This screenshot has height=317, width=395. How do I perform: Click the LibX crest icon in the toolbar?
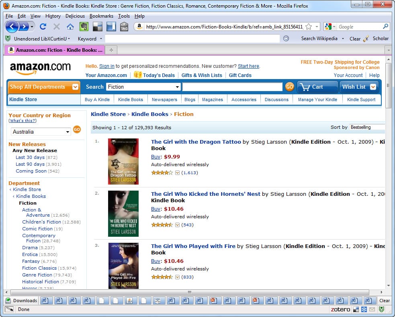[8, 39]
